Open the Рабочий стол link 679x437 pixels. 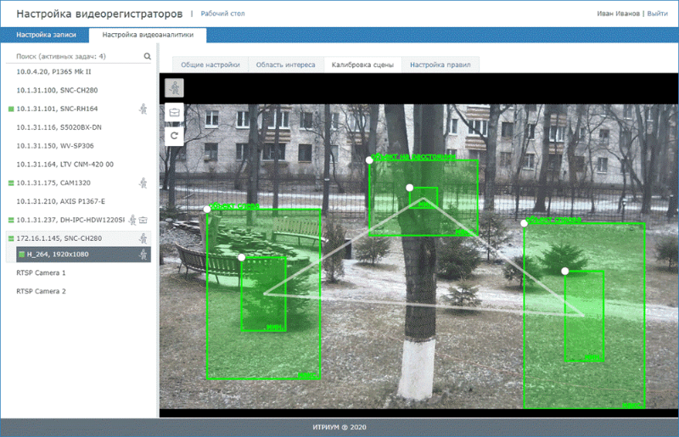click(x=222, y=14)
